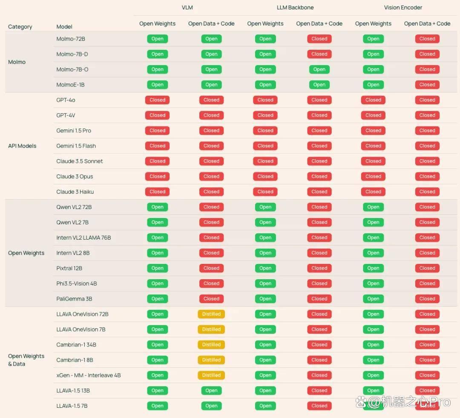460x418 pixels.
Task: Select the Open badge for Molmo-72B VLM weights
Action: coord(157,39)
